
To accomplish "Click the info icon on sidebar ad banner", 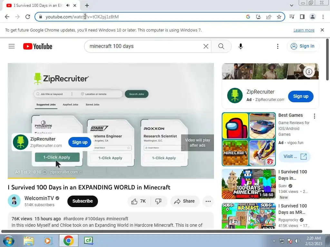I will pyautogui.click(x=309, y=72).
